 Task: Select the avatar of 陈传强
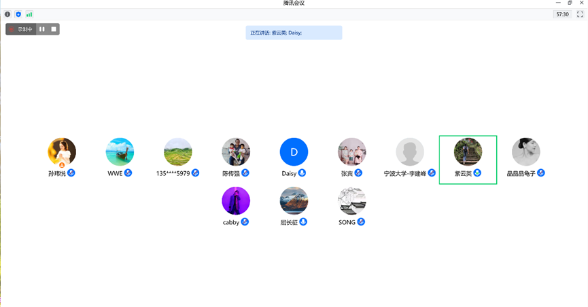[x=236, y=152]
